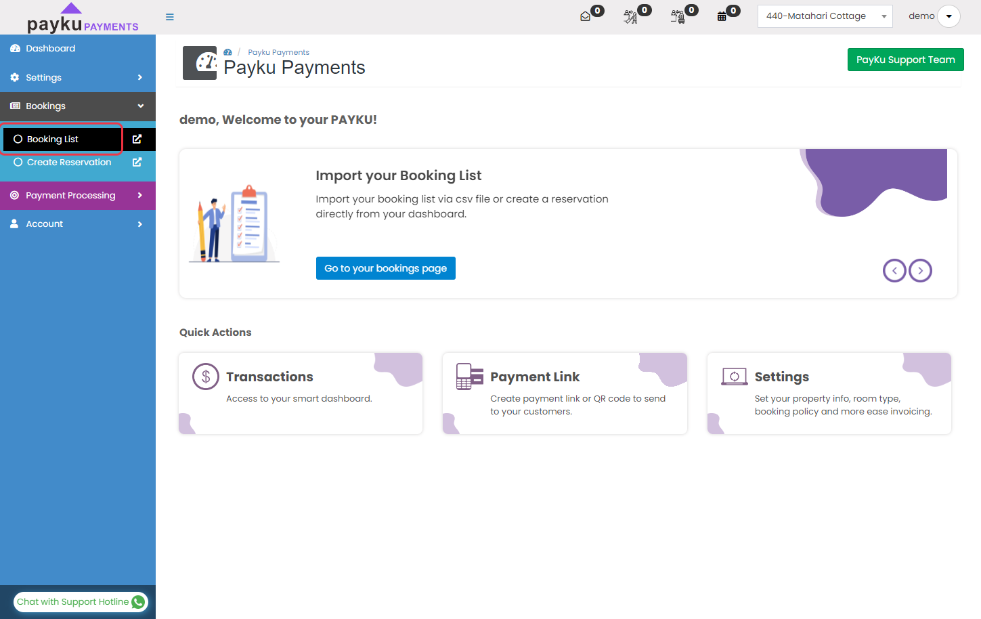Click the Payku Payments logo

click(x=82, y=18)
